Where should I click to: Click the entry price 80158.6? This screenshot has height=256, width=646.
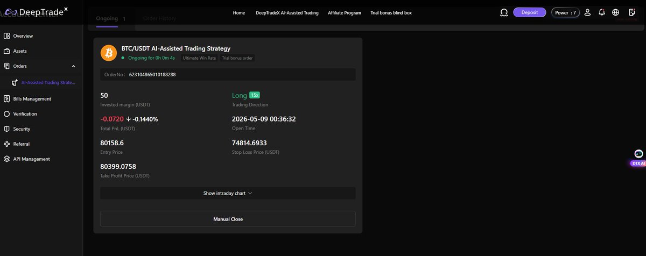click(112, 143)
